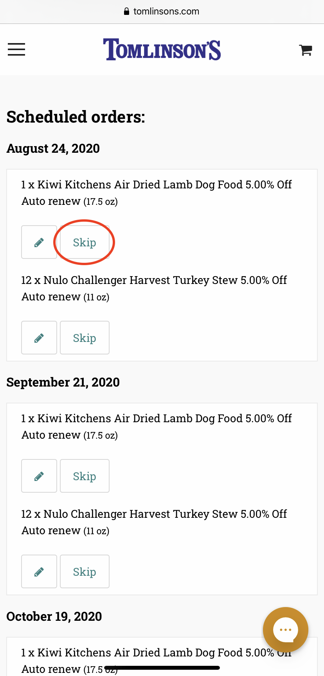Tap the October 19 Kiwi Kitchens item text
The image size is (324, 676).
149,653
